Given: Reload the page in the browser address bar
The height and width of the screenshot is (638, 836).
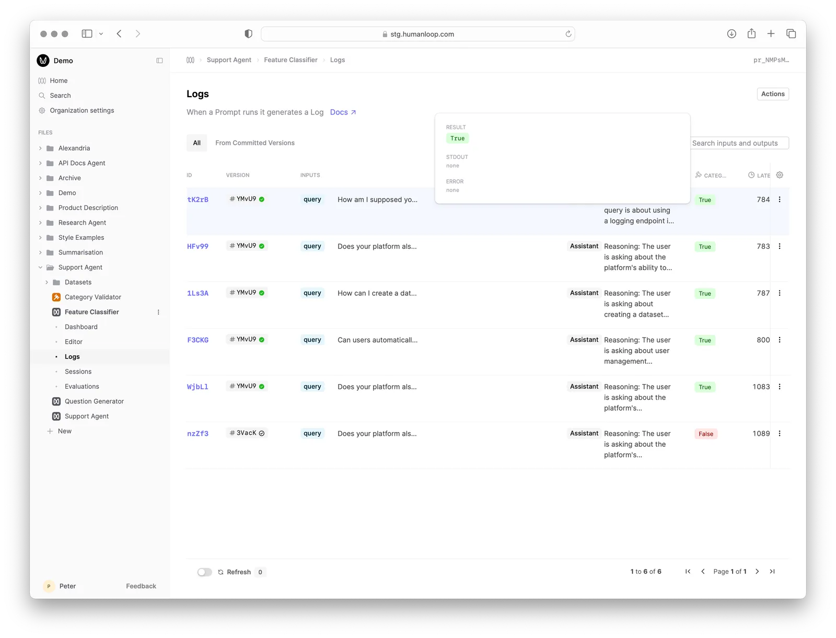Looking at the screenshot, I should [568, 34].
